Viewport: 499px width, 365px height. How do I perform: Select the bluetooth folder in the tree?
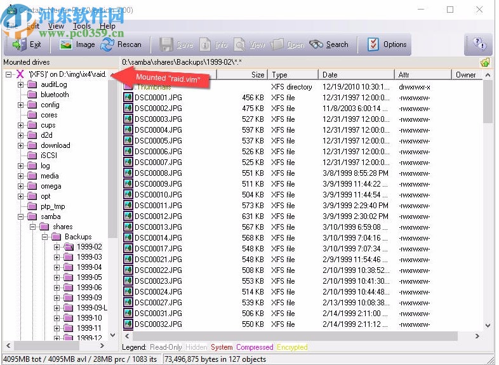[x=55, y=95]
